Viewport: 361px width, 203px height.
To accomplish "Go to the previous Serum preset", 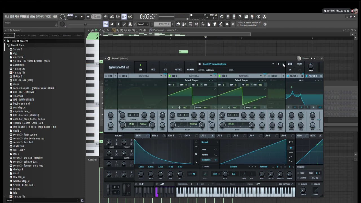I will [x=278, y=64].
